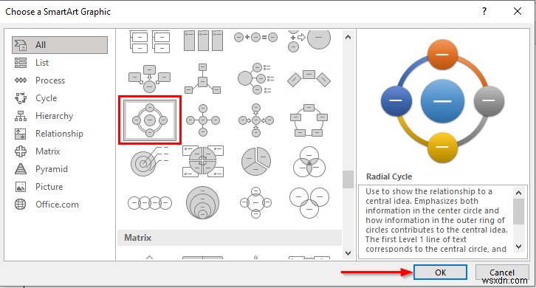Viewport: 536px width, 288px height.
Task: Pick the tilted rectangles arc layout
Action: (x=309, y=79)
